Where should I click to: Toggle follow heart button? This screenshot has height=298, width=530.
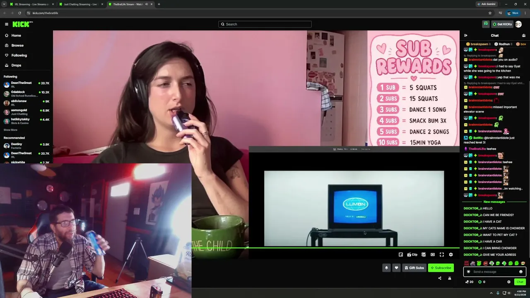point(396,268)
